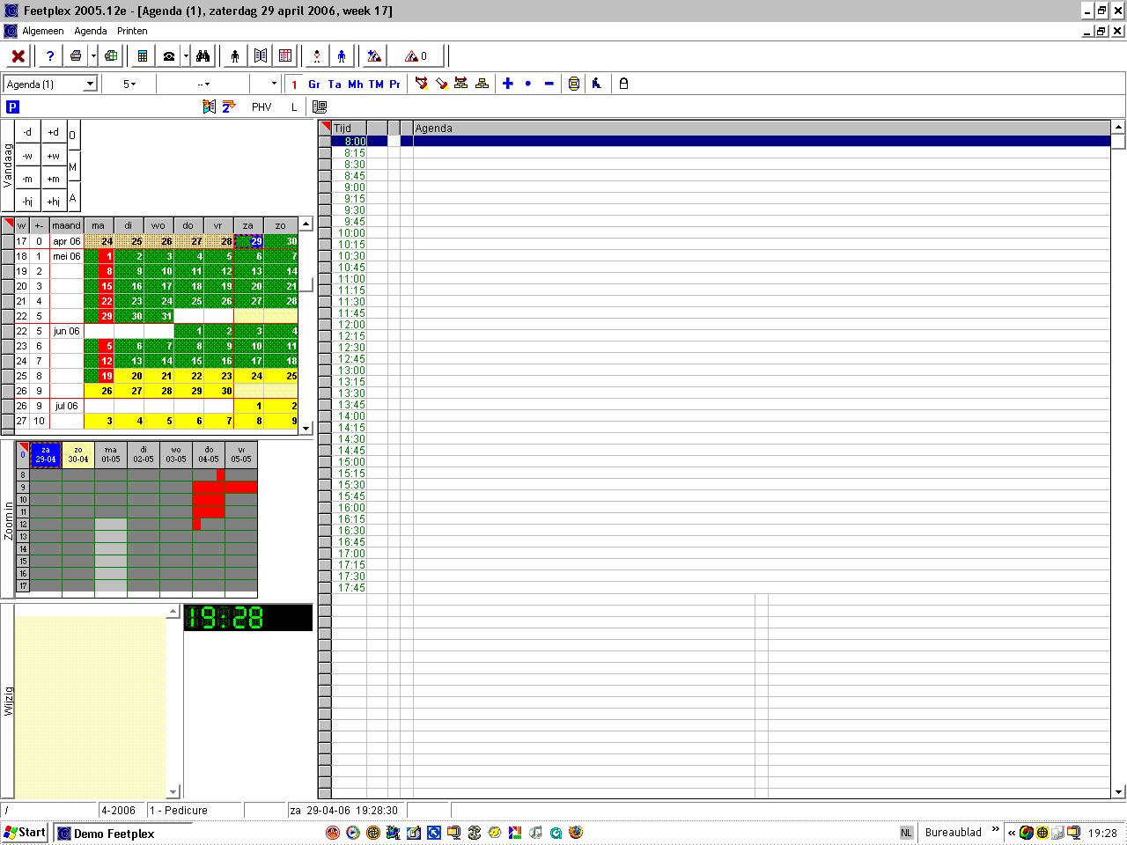Image resolution: width=1127 pixels, height=845 pixels.
Task: Open the Printen menu
Action: point(132,31)
